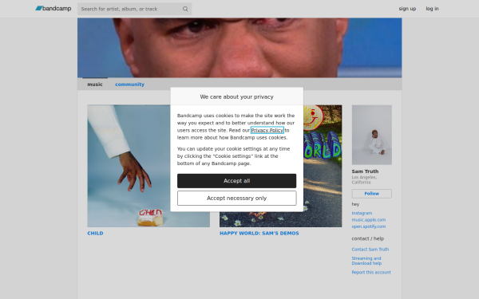This screenshot has width=479, height=299.
Task: Open the log in link
Action: click(432, 9)
